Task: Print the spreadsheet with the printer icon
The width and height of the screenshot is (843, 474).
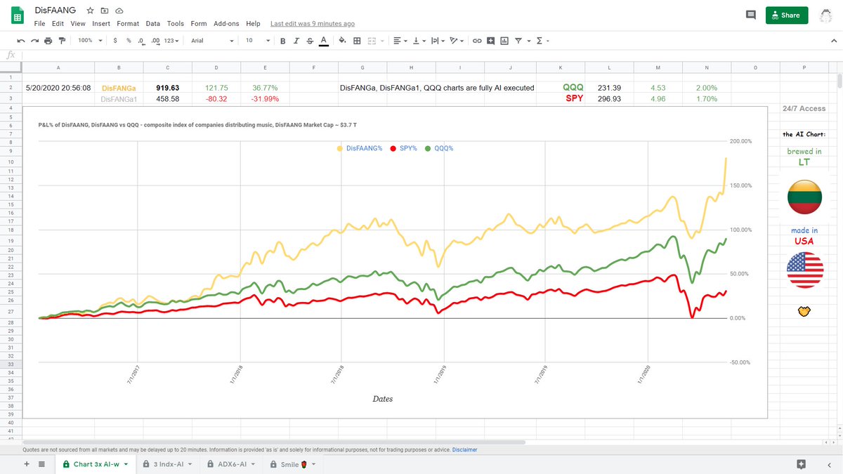Action: (x=48, y=41)
